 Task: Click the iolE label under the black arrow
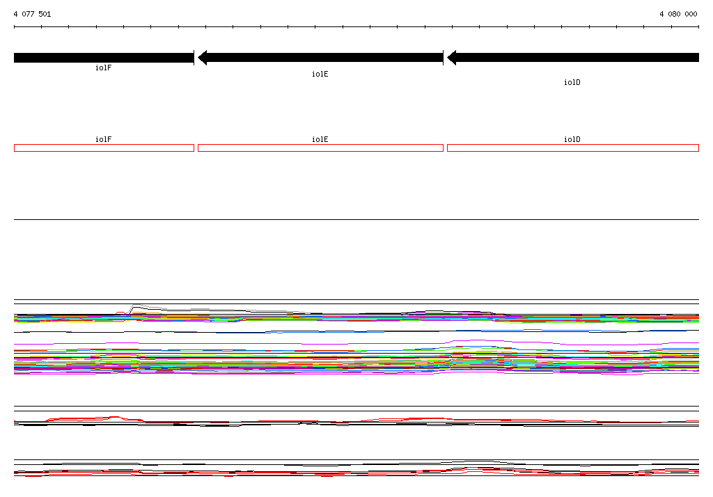click(x=320, y=74)
